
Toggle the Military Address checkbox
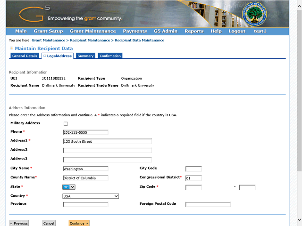point(66,123)
